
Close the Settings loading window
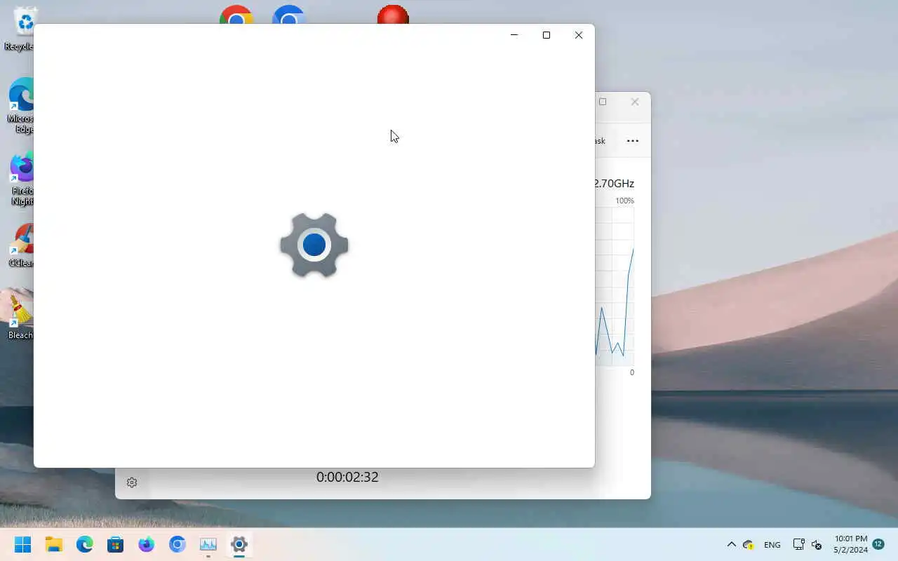click(x=579, y=35)
